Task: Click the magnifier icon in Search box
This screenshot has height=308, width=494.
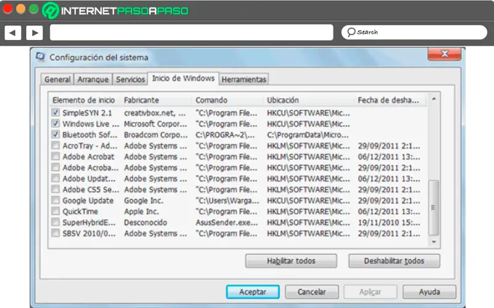Action: point(351,32)
